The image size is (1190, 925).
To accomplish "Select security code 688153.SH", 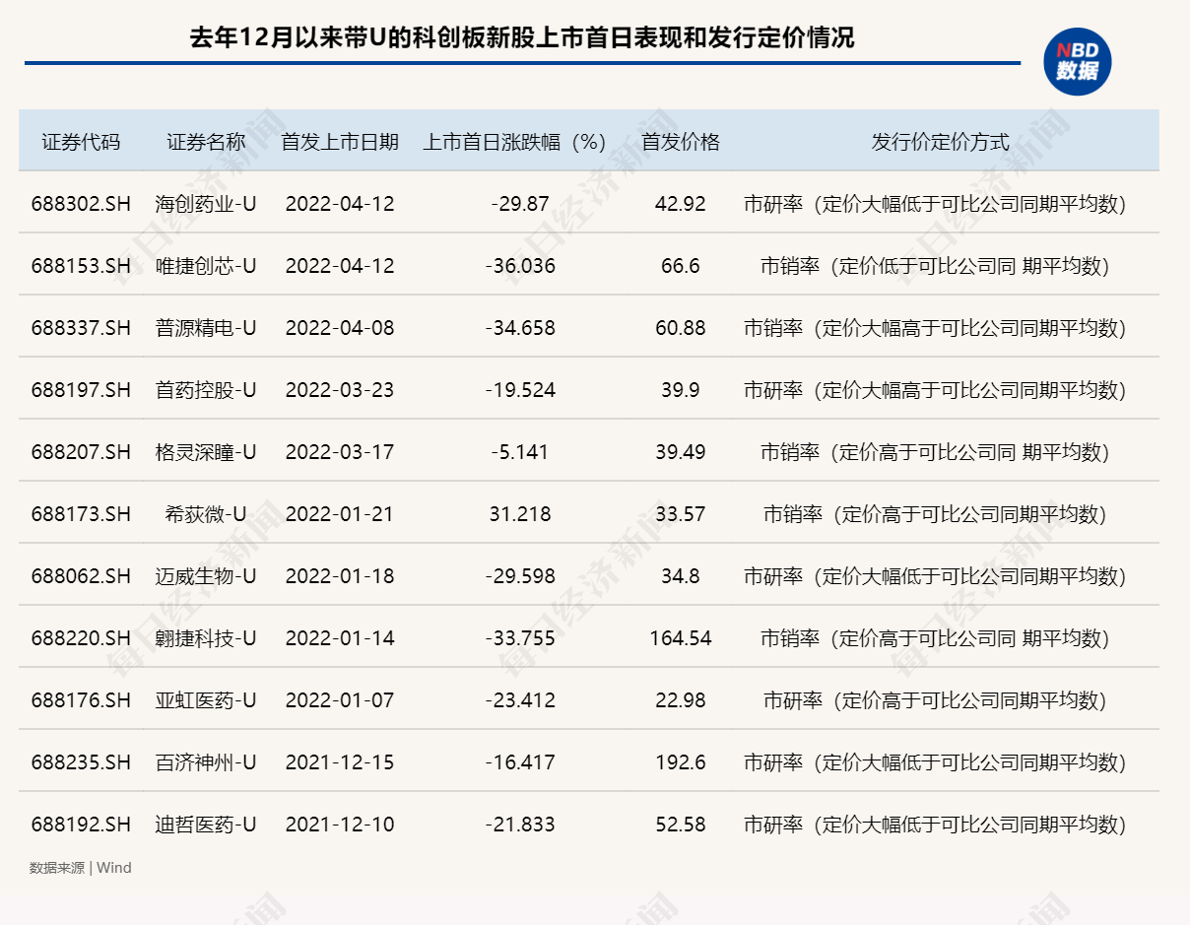I will (81, 266).
